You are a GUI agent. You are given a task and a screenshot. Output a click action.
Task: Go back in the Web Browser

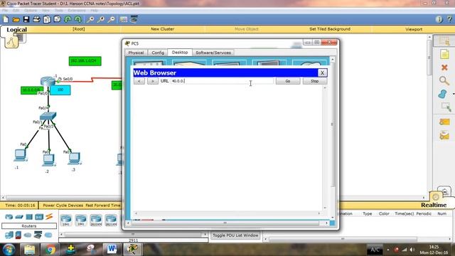(x=139, y=81)
